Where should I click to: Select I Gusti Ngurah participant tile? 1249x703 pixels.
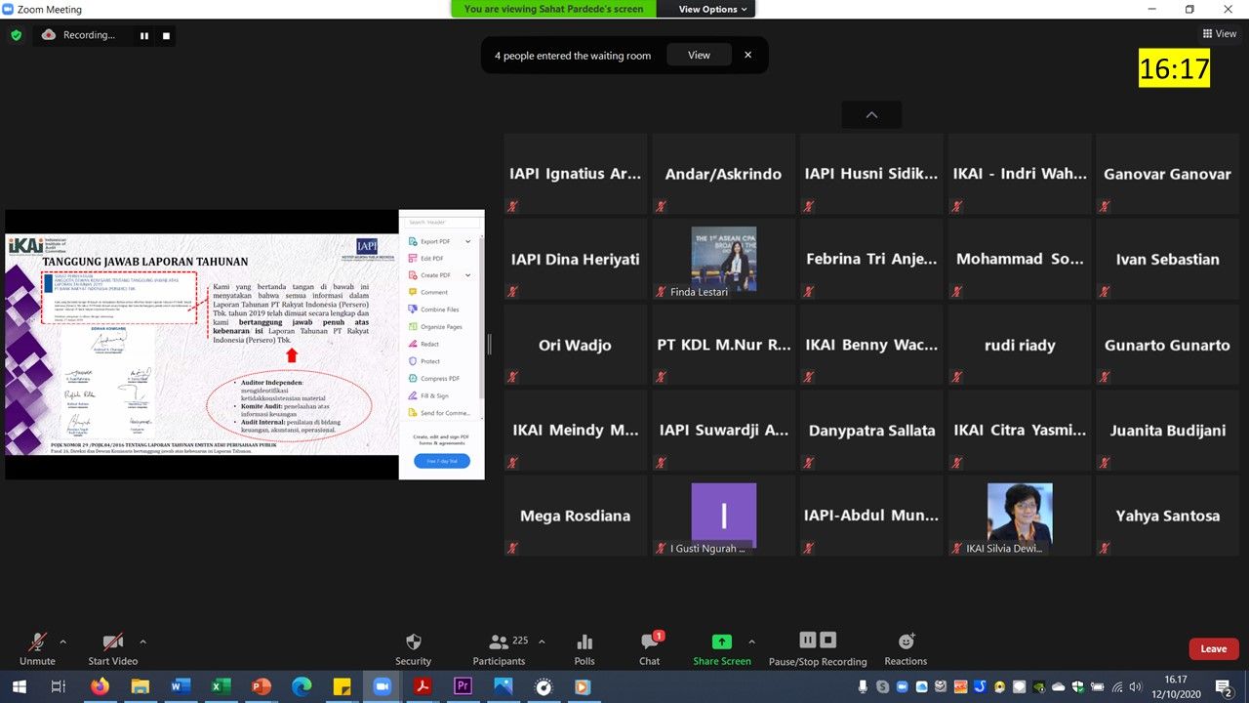pyautogui.click(x=724, y=516)
